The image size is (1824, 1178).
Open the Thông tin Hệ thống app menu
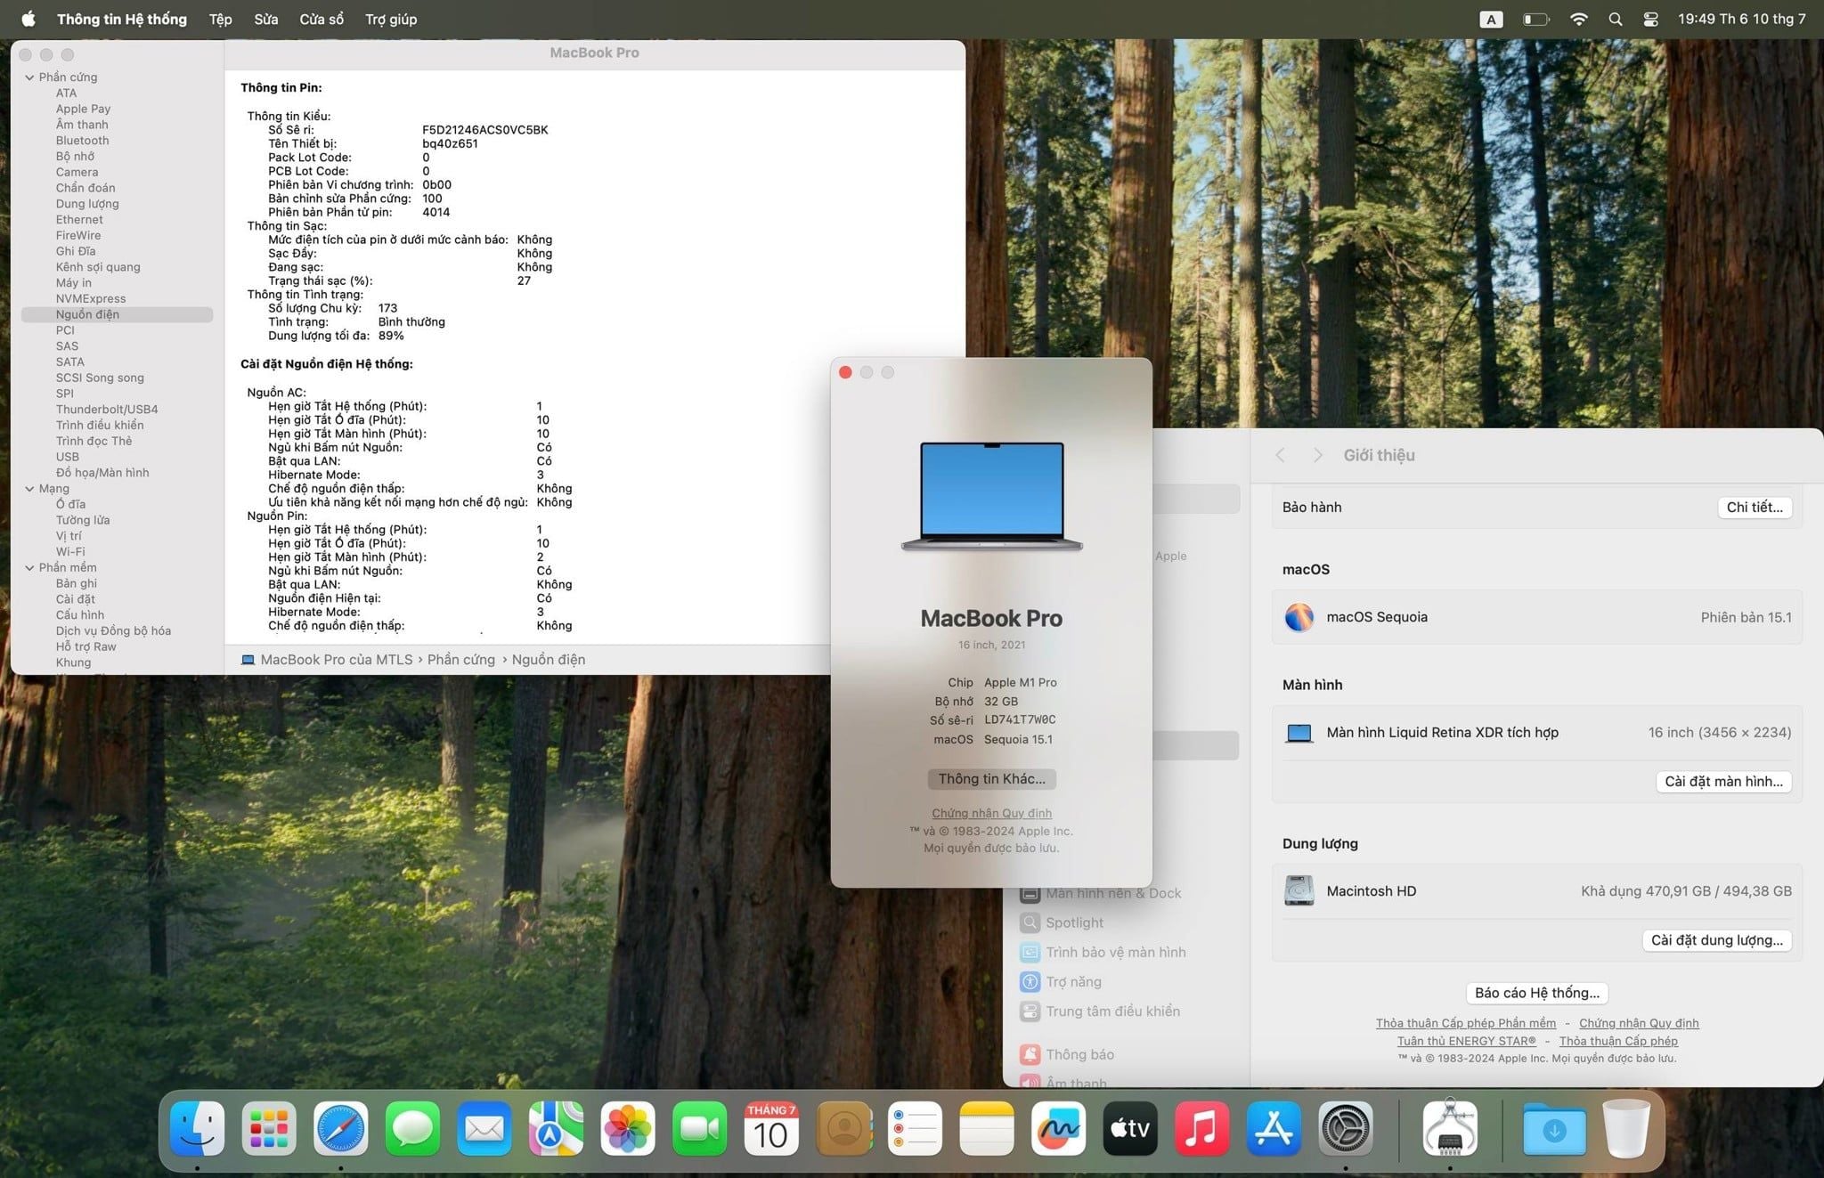point(122,19)
